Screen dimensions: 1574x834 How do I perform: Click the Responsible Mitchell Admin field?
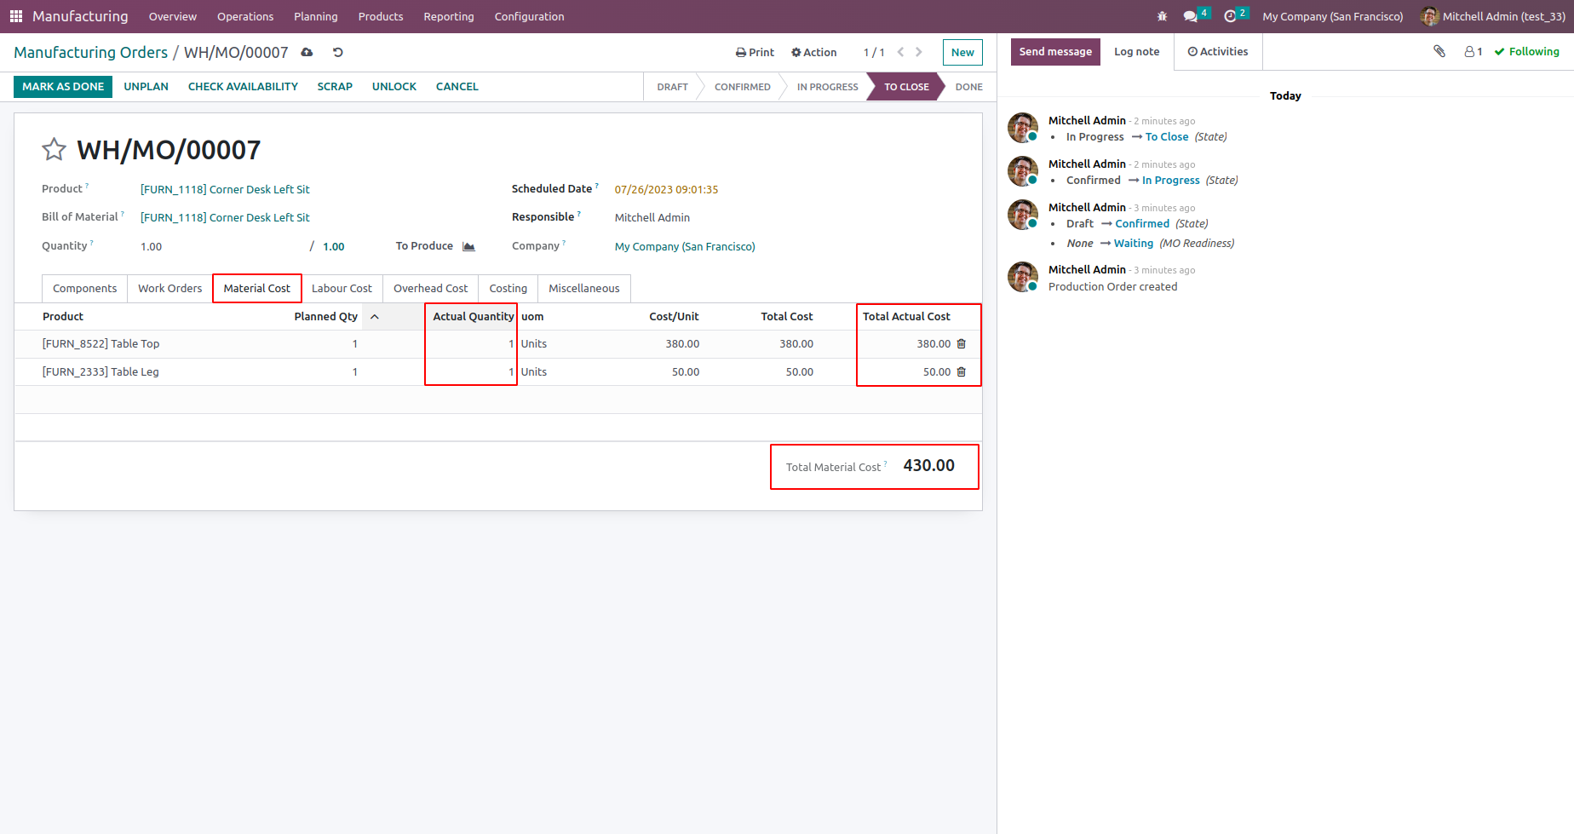652,218
